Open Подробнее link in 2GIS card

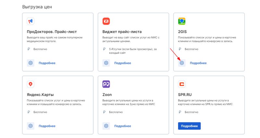198,63
